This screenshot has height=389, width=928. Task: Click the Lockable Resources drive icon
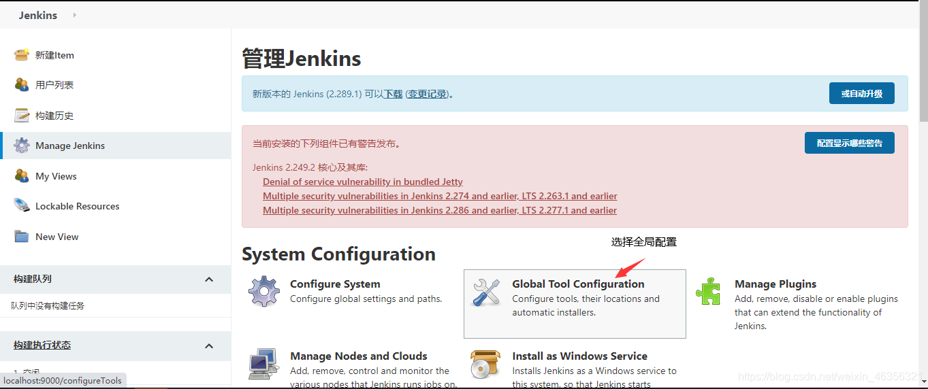click(x=22, y=206)
